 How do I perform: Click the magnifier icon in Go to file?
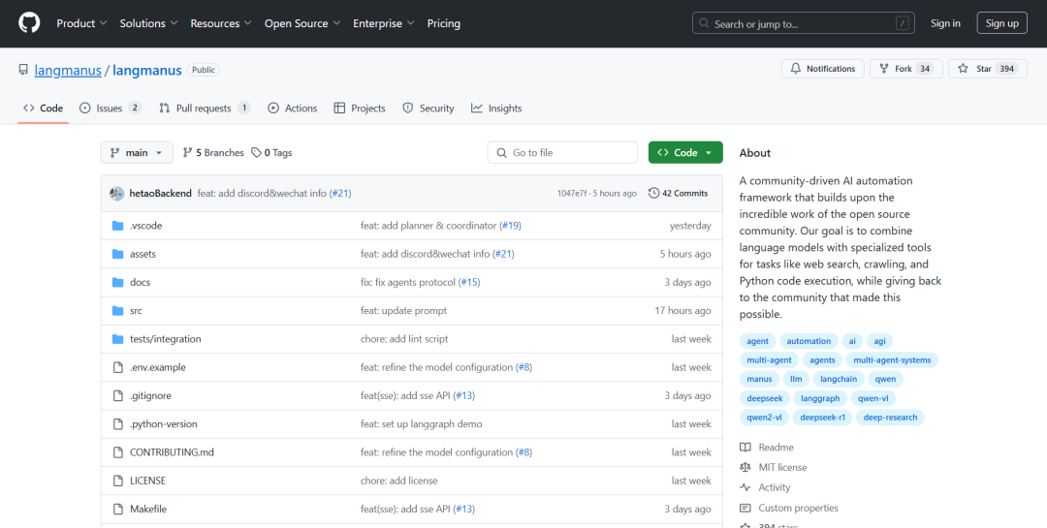[x=501, y=153]
